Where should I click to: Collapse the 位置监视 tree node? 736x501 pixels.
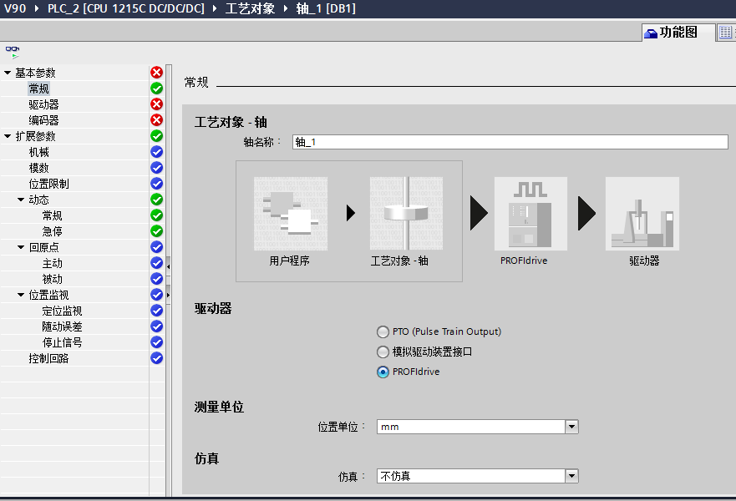coord(21,295)
